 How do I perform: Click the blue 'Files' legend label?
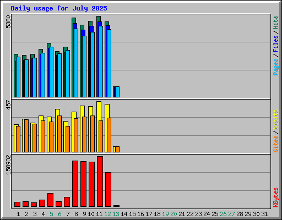[275, 43]
